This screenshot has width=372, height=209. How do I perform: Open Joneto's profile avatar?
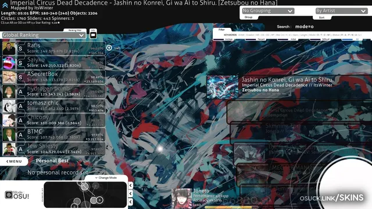click(181, 199)
